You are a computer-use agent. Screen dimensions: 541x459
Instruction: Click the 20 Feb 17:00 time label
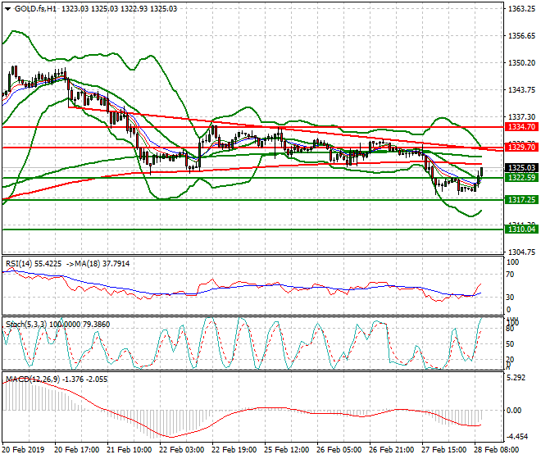tap(76, 450)
